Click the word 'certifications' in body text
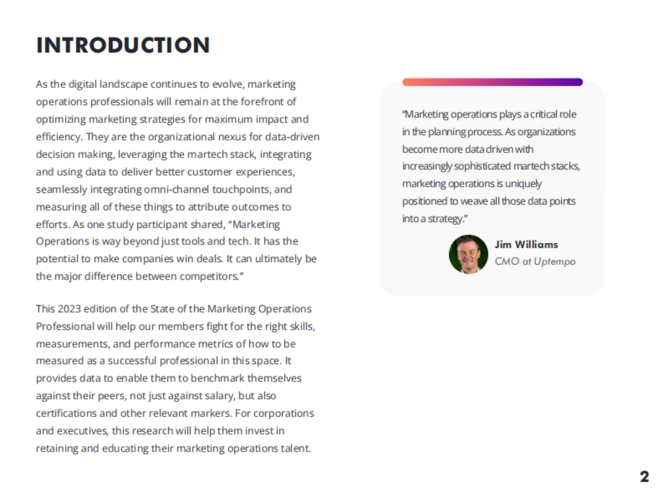The width and height of the screenshot is (663, 497). [x=65, y=414]
